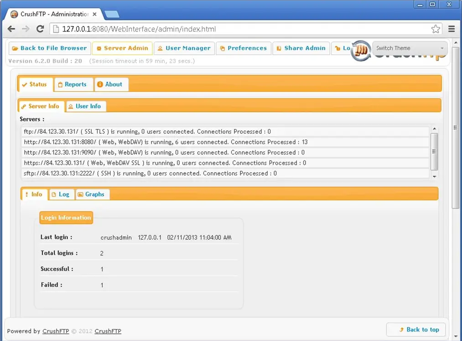
Task: Select the User Info tab
Action: tap(86, 106)
